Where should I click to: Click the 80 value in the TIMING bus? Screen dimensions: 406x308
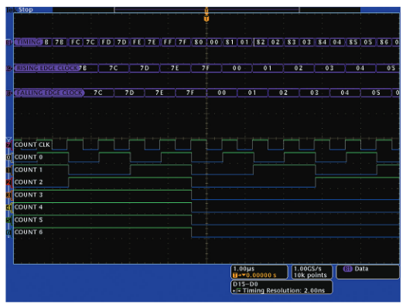click(199, 42)
